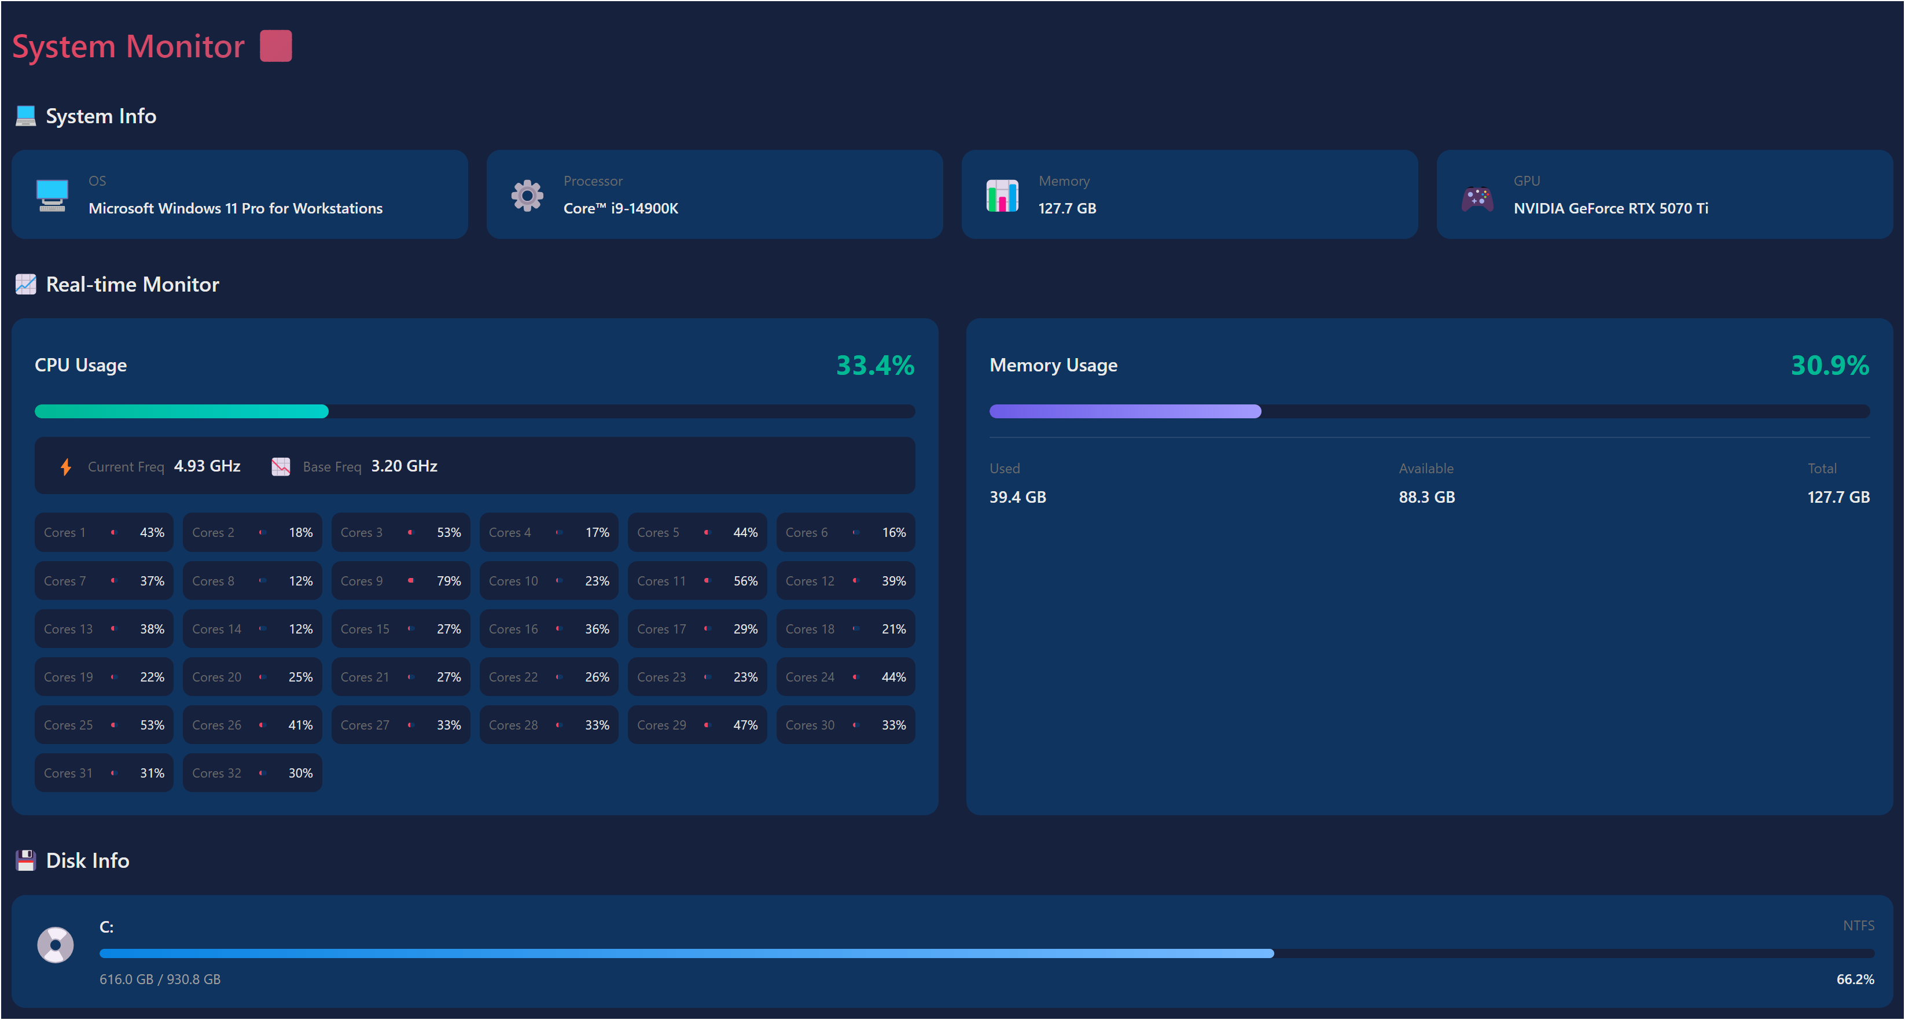The height and width of the screenshot is (1020, 1905).
Task: Click the Available memory 88.3 GB value
Action: (1426, 497)
